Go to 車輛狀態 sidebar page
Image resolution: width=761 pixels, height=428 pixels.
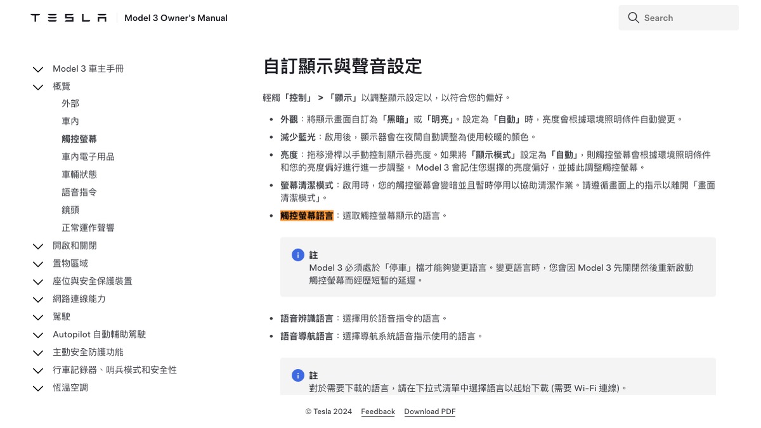pyautogui.click(x=79, y=174)
